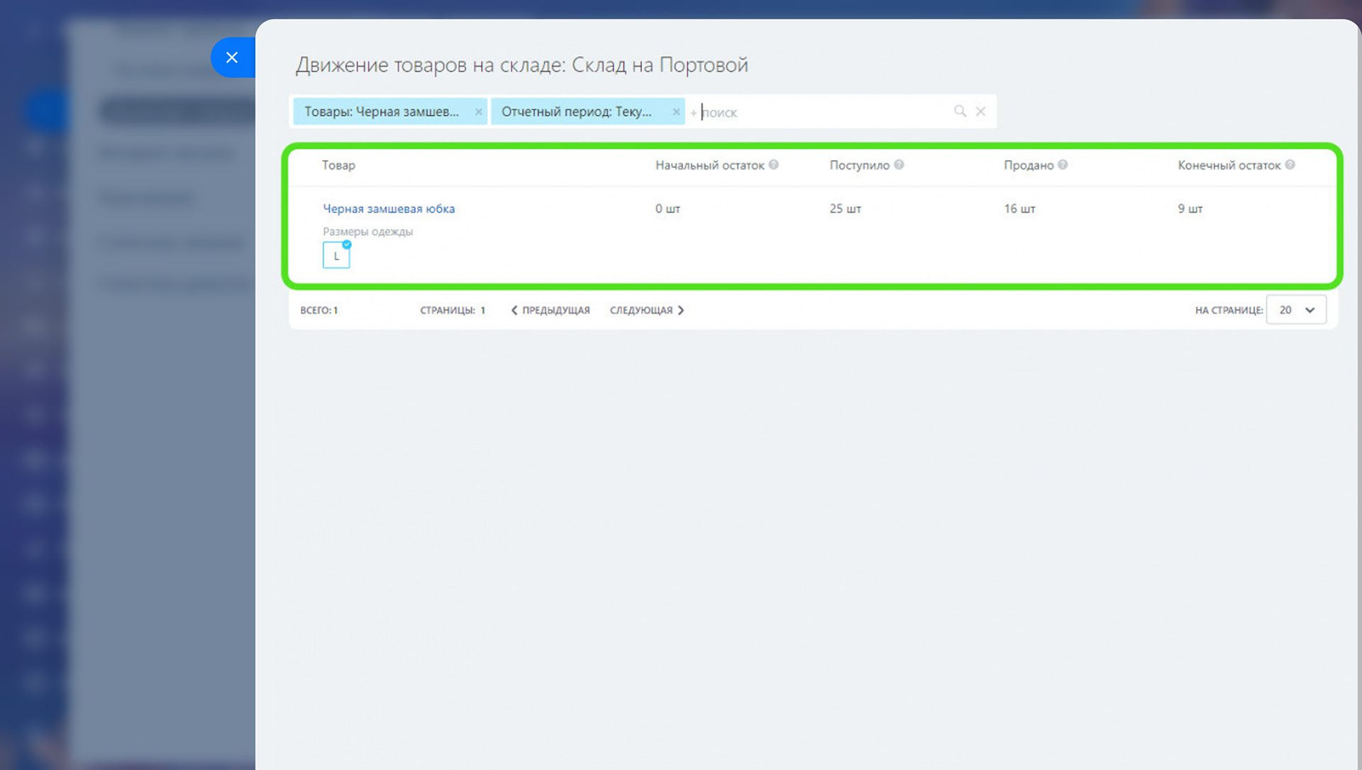Open the per-page '20' dropdown
The width and height of the screenshot is (1362, 770).
(1296, 310)
